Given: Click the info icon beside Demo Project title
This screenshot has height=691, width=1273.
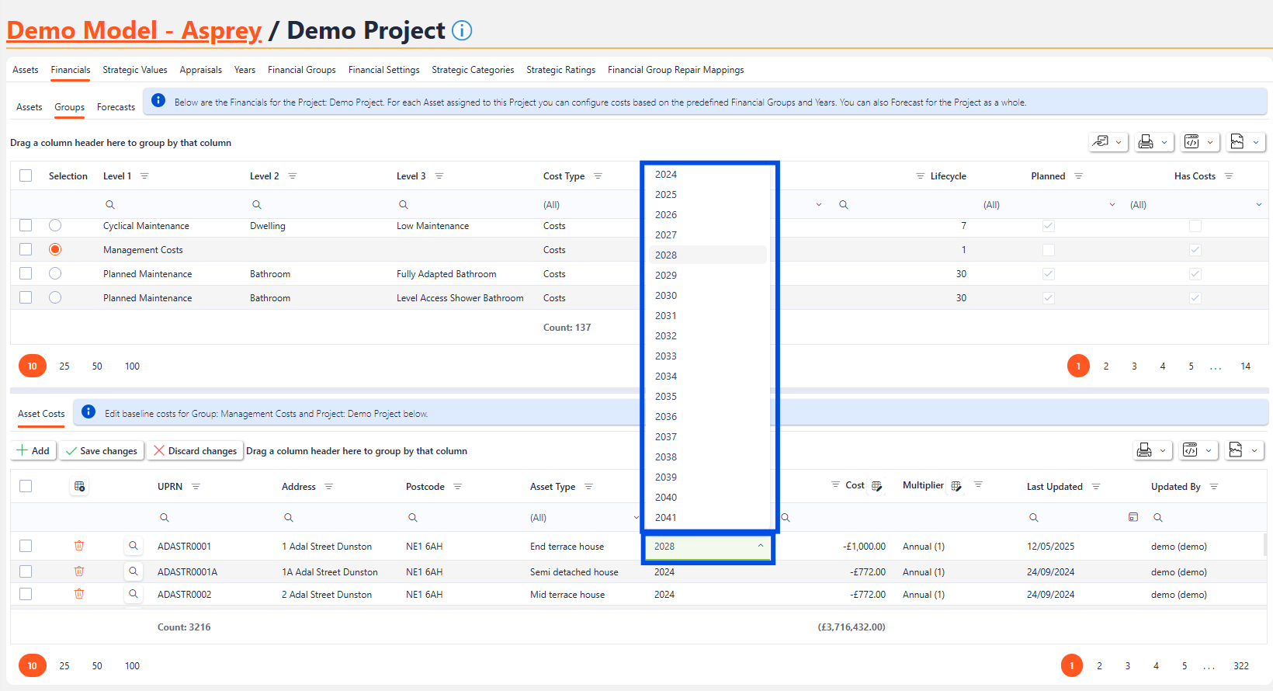Looking at the screenshot, I should pyautogui.click(x=462, y=30).
